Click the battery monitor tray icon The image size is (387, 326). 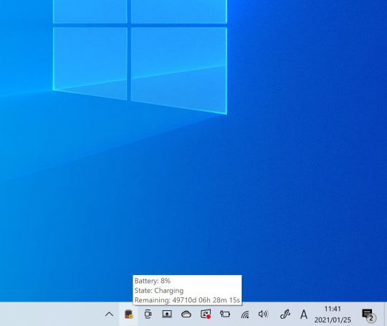coord(128,314)
